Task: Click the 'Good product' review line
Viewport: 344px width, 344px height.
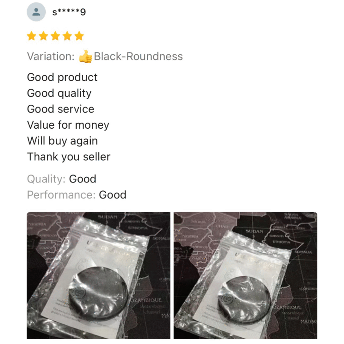Action: click(62, 78)
